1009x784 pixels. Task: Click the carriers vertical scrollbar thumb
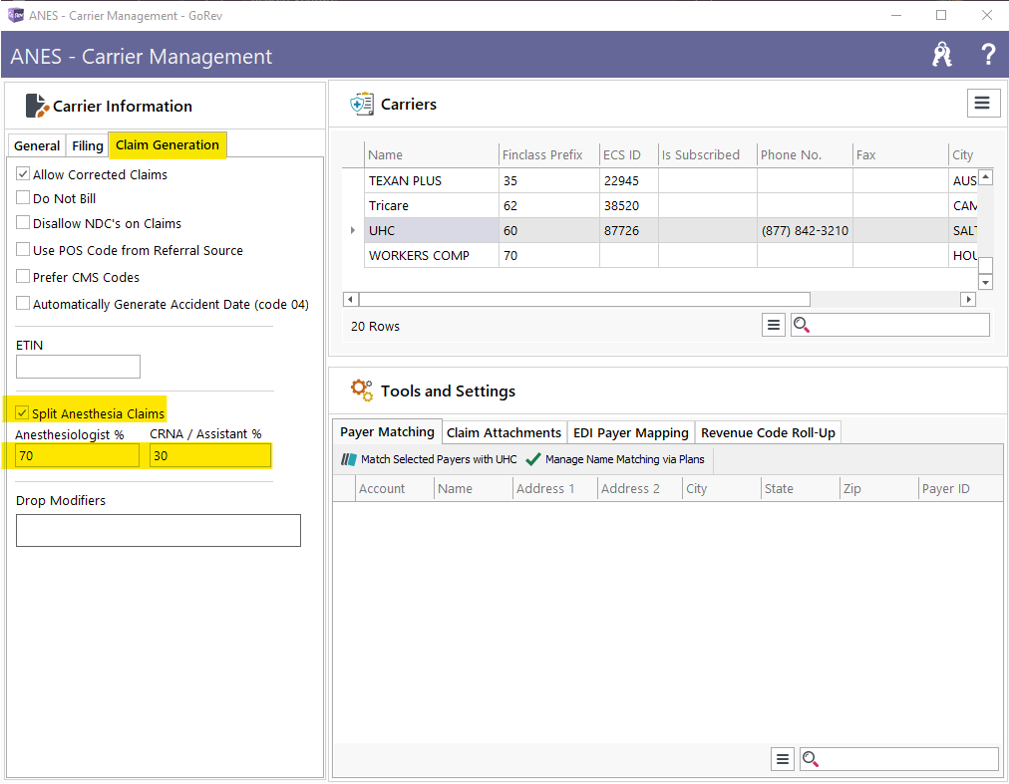[x=985, y=265]
